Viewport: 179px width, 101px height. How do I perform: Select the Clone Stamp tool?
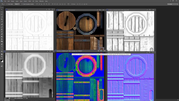(x=2, y=29)
